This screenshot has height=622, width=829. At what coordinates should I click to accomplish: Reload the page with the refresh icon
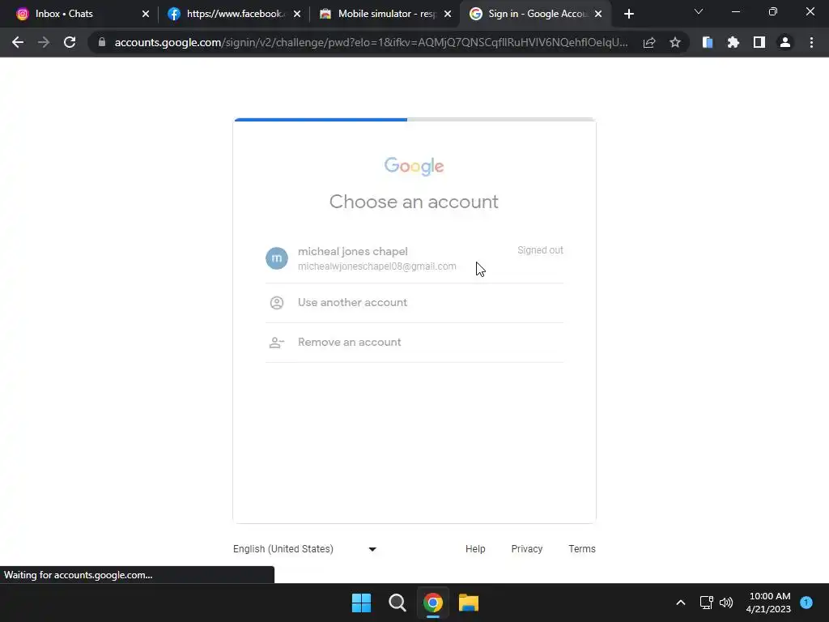[x=70, y=42]
